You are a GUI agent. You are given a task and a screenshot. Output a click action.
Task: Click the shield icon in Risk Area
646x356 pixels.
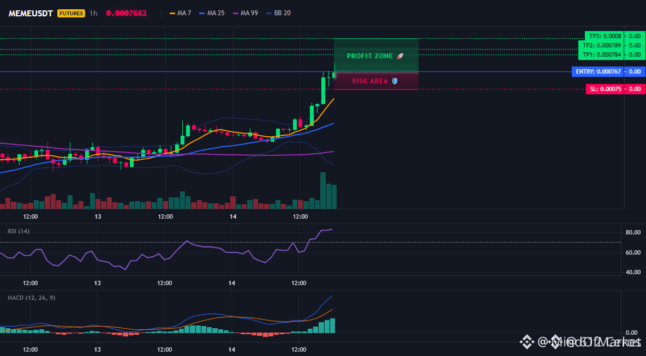click(x=394, y=81)
